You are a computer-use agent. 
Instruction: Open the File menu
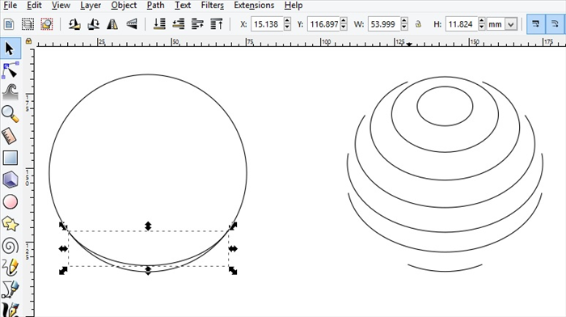(10, 6)
